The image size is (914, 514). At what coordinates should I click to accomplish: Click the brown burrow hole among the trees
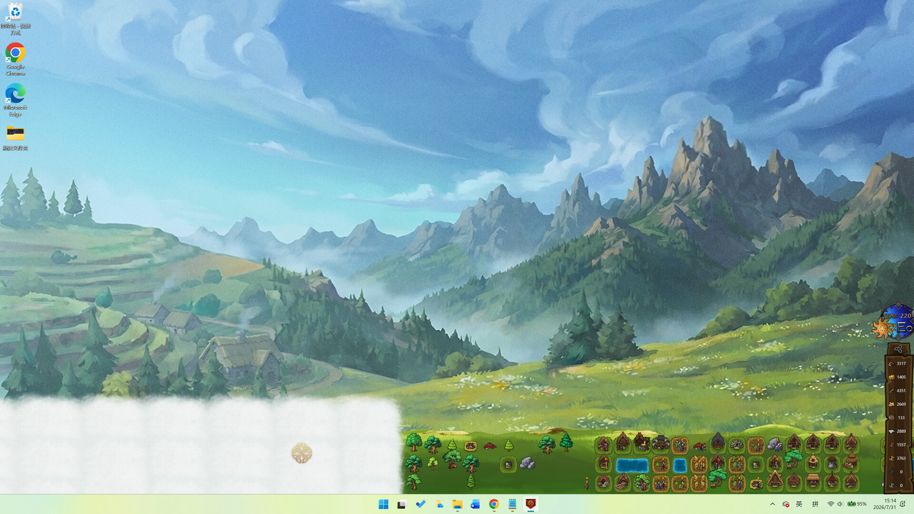tap(470, 446)
